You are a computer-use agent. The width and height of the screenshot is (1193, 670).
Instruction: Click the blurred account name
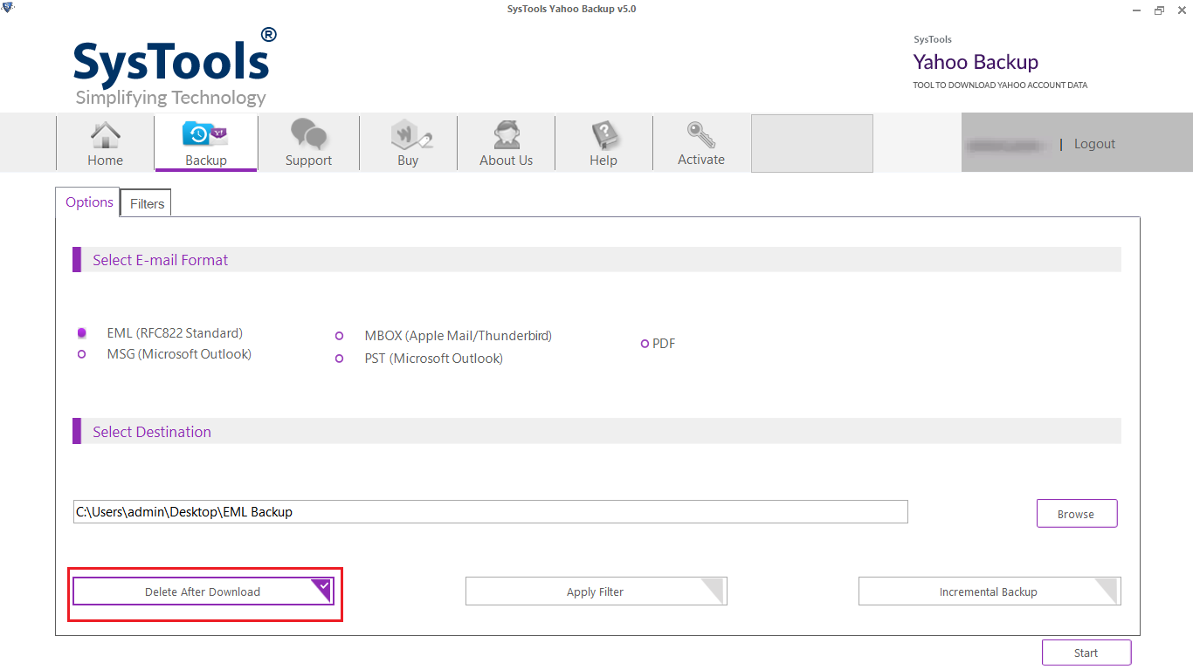click(x=1005, y=145)
